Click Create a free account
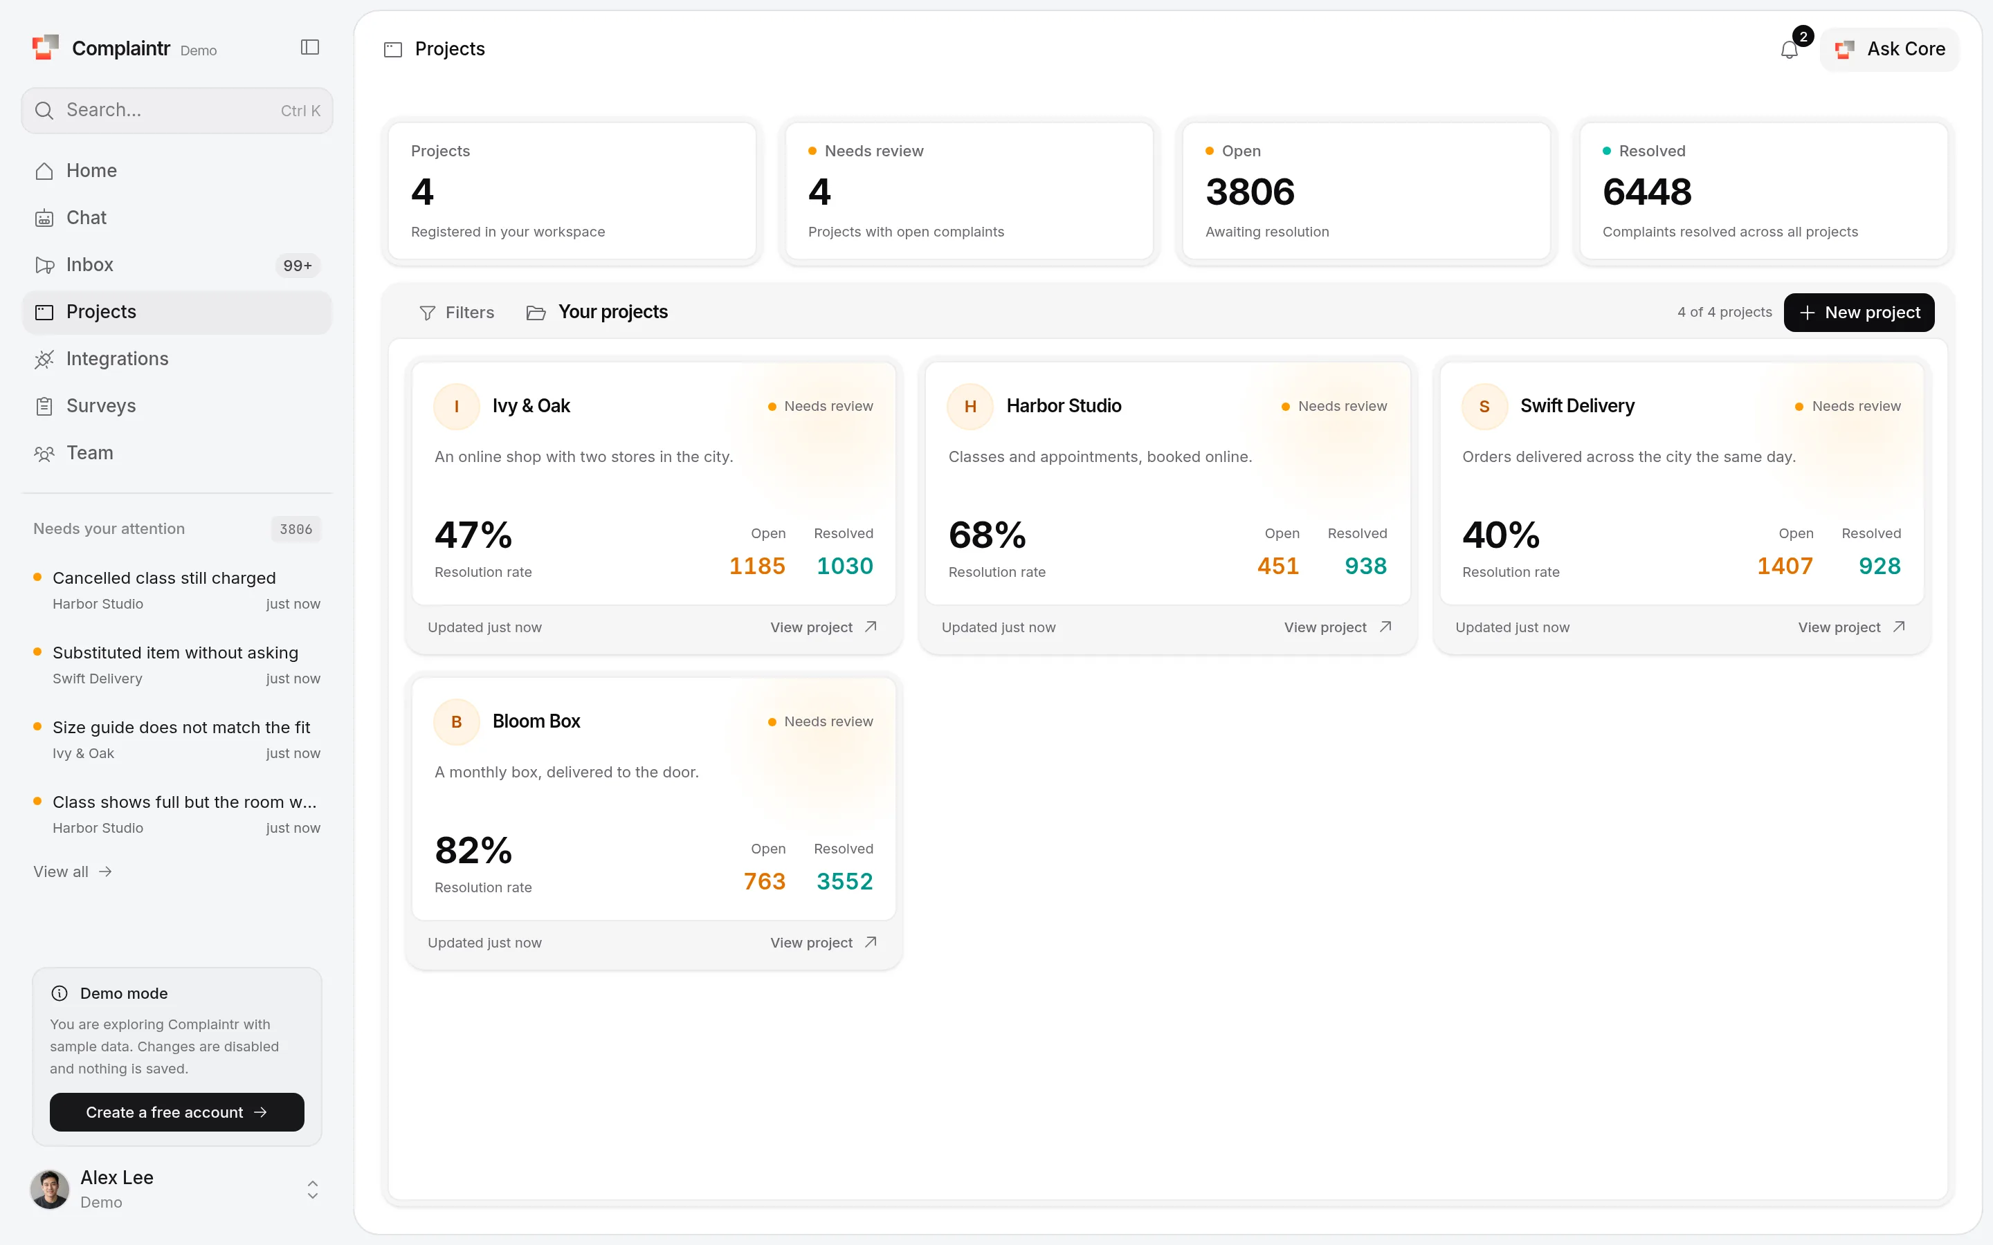 pyautogui.click(x=176, y=1112)
